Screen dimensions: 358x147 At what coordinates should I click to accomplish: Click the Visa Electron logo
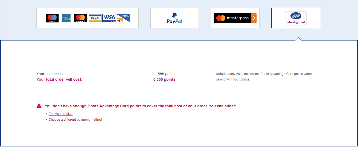(109, 18)
